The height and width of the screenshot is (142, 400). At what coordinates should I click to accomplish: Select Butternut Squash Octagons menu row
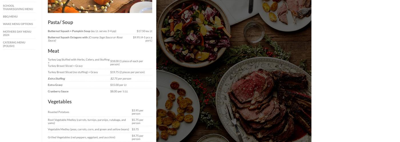[100, 39]
